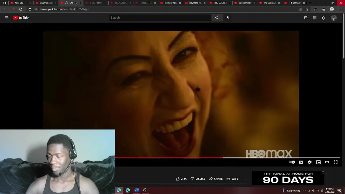The image size is (345, 194).
Task: Open the more actions ellipsis menu
Action: point(244,179)
